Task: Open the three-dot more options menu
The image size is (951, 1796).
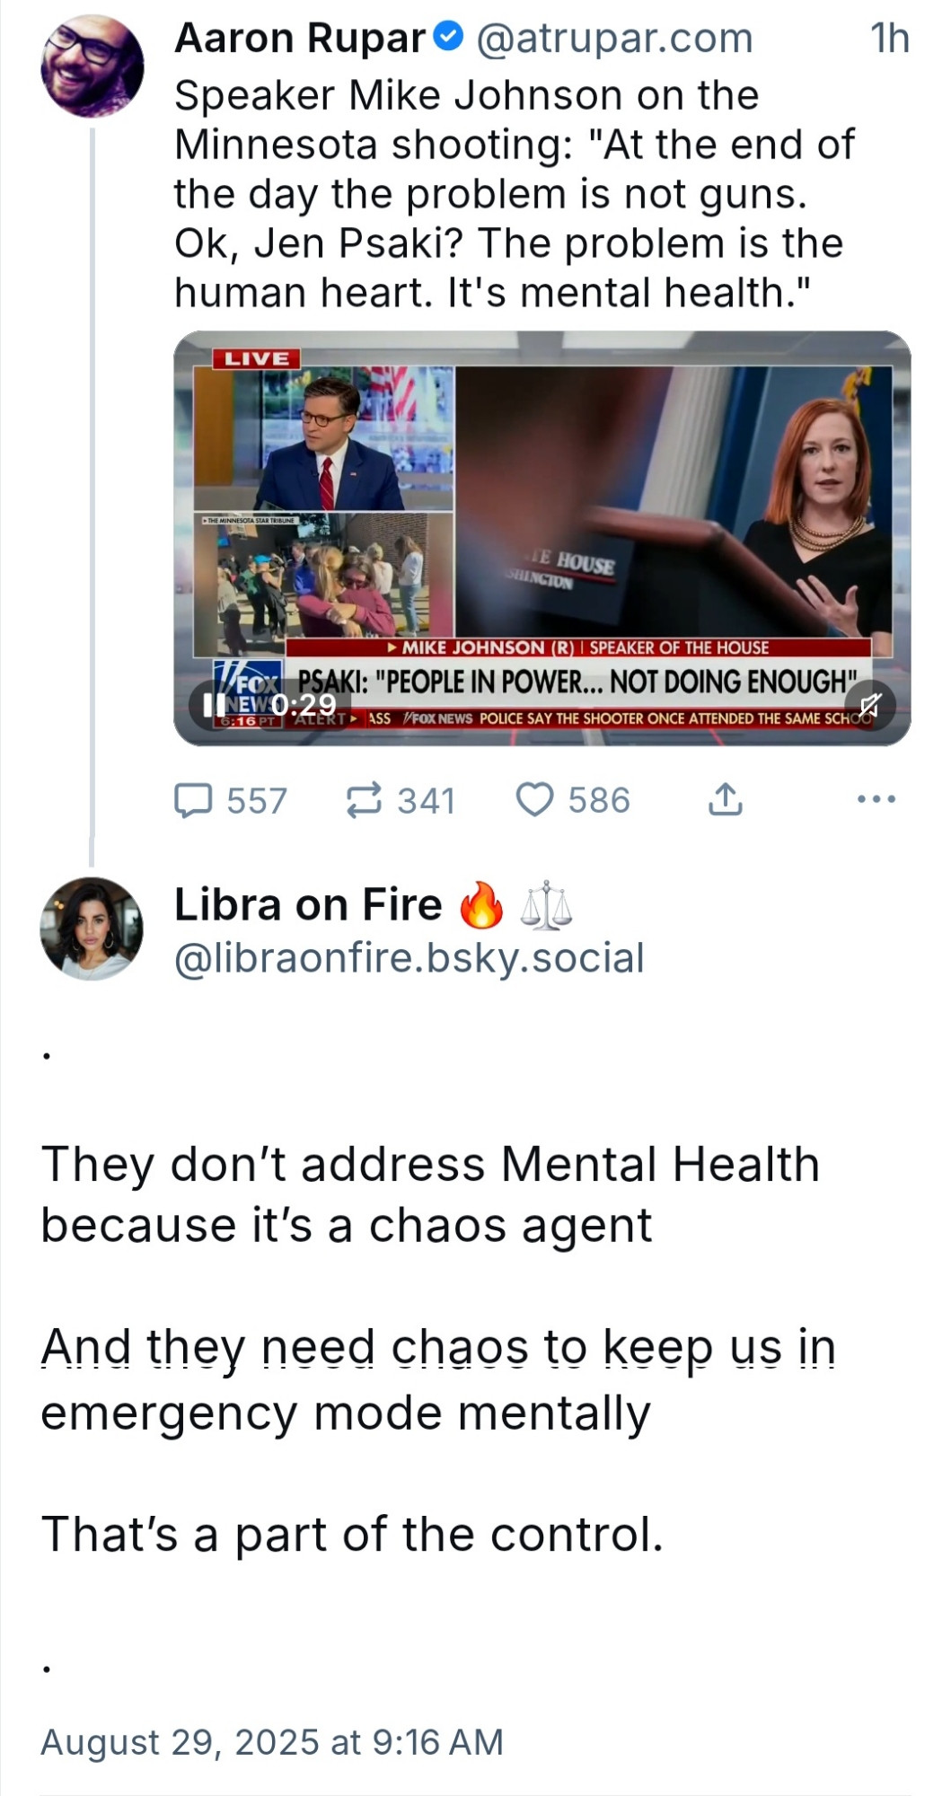Action: coord(876,798)
